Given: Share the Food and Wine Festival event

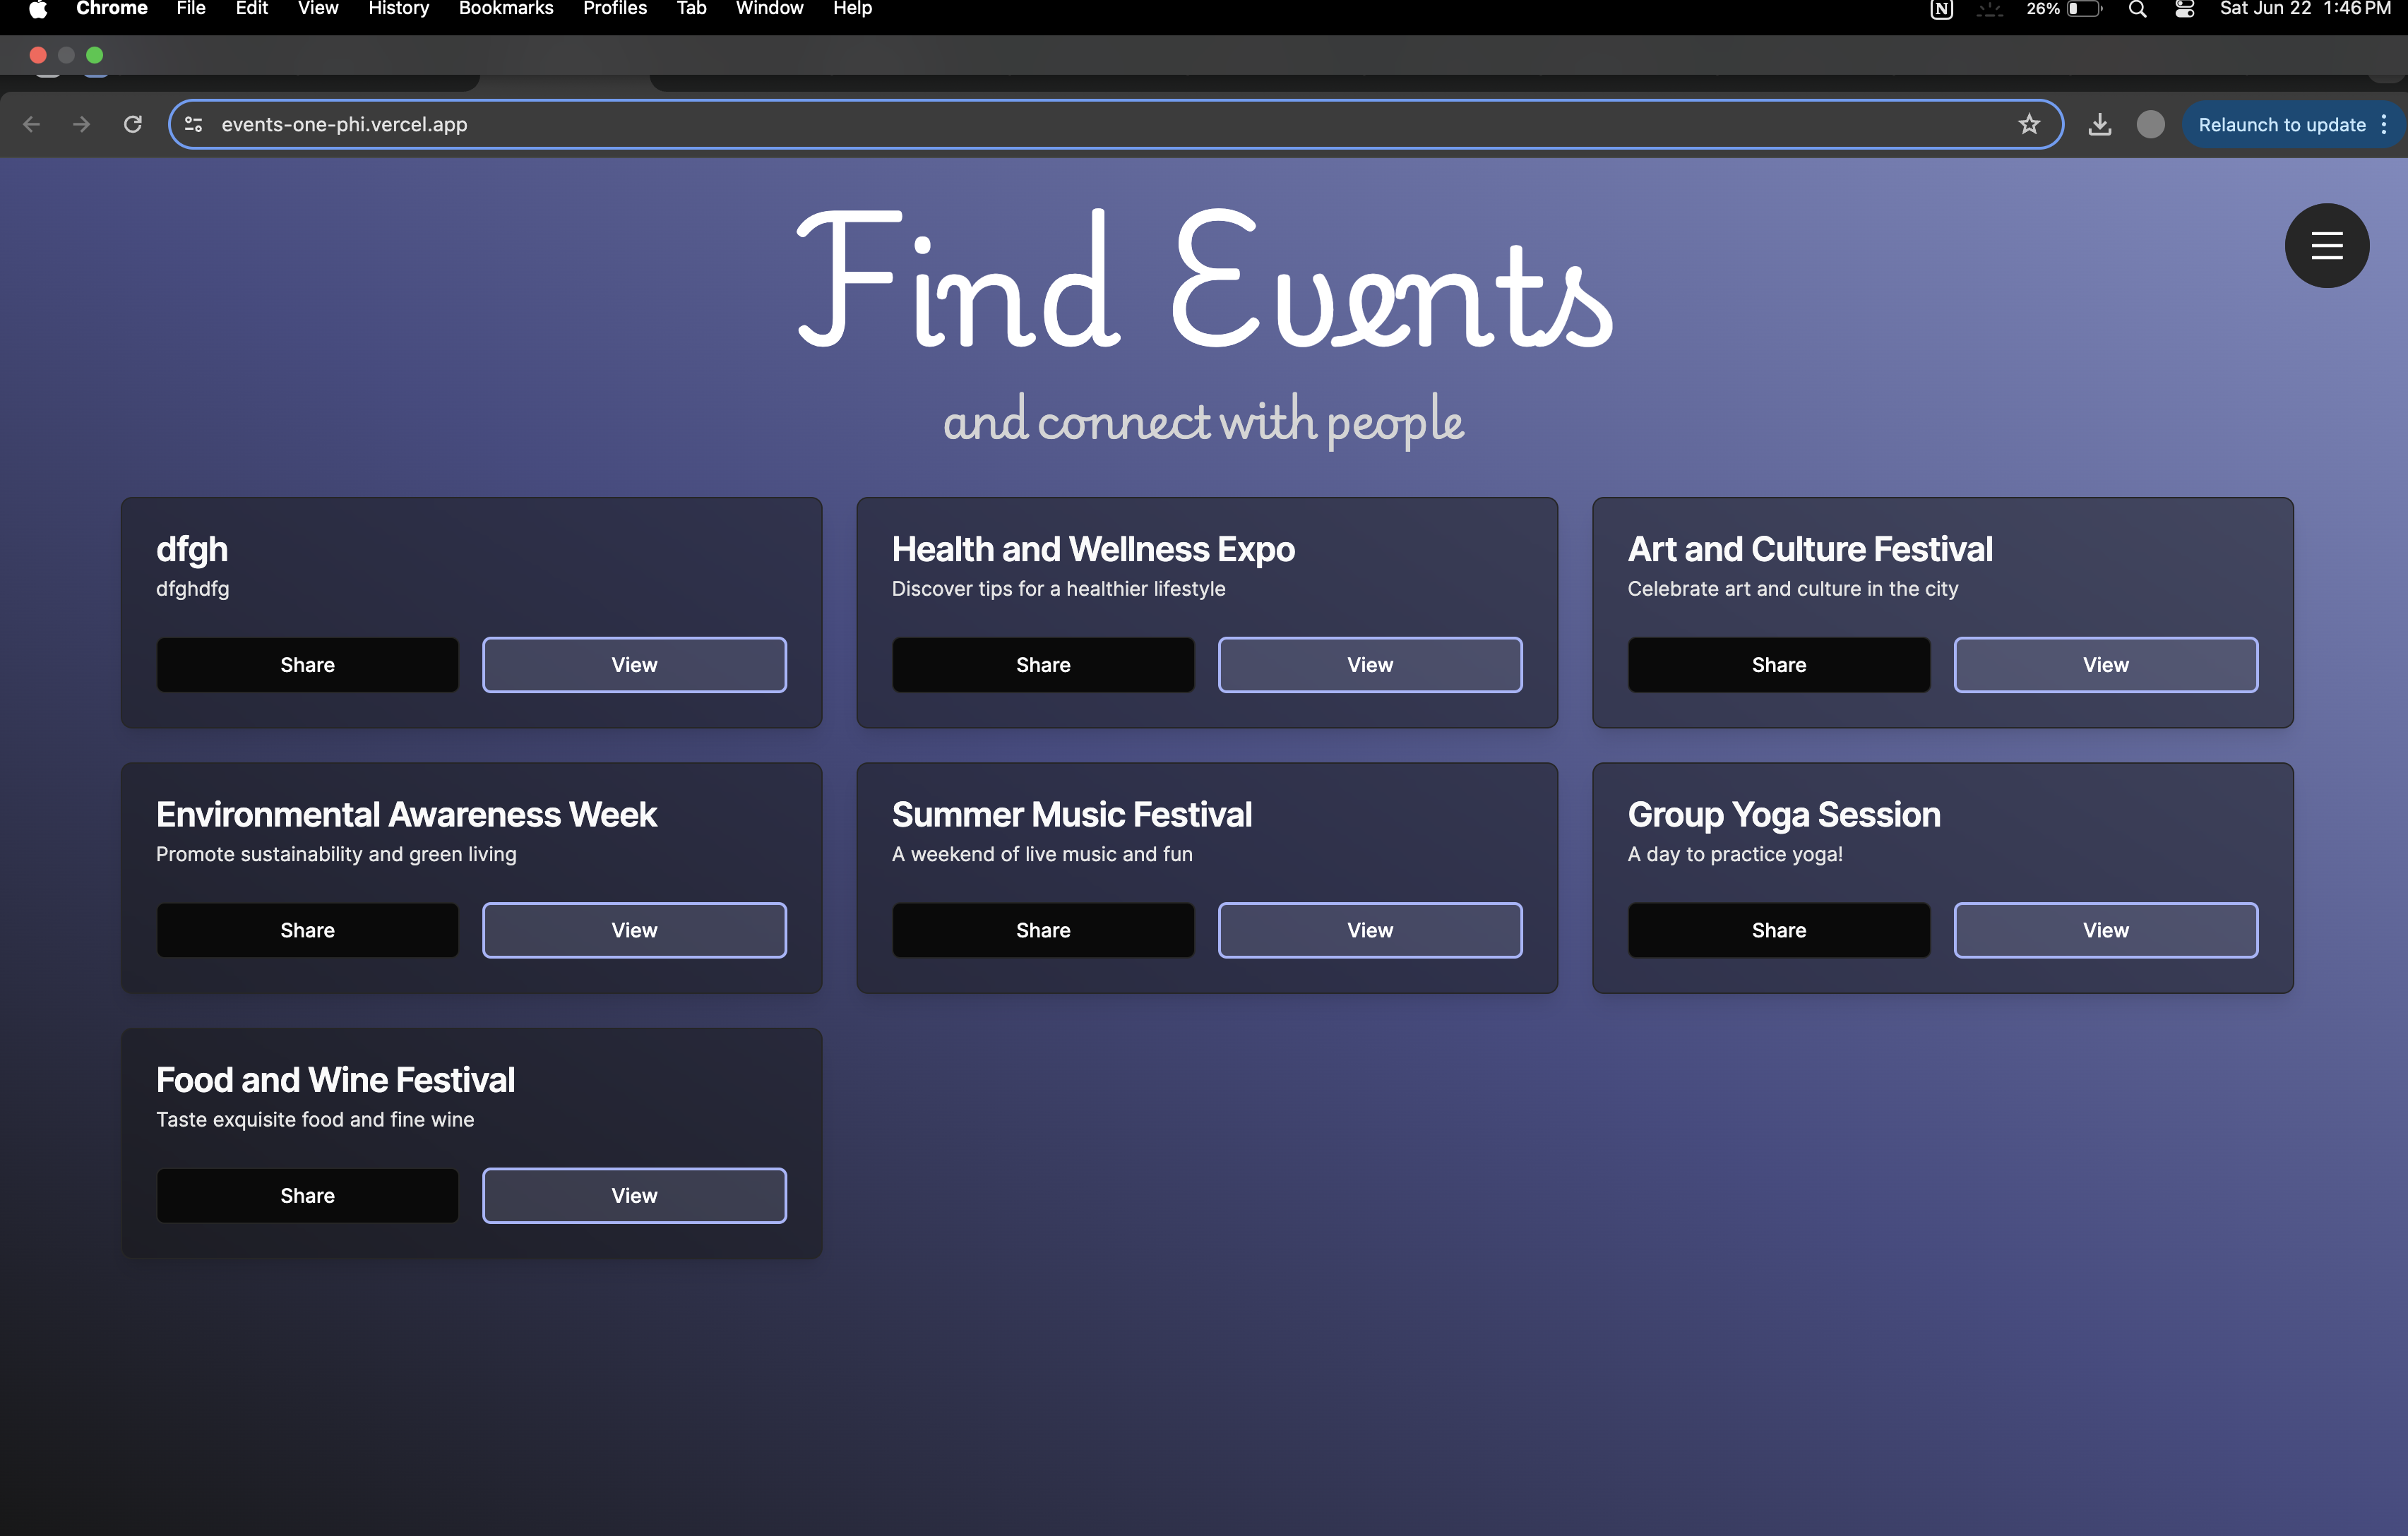Looking at the screenshot, I should tap(307, 1195).
